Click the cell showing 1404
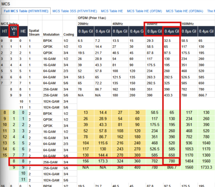This screenshot has width=215, height=187. click(x=189, y=162)
